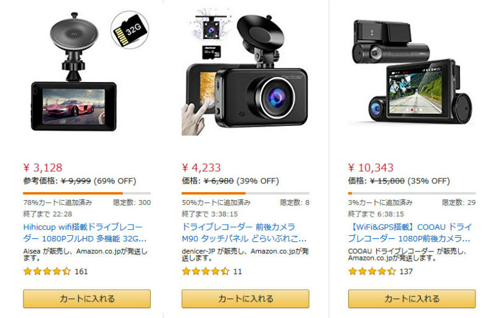Click the 3% claimed deal progress bar
The width and height of the screenshot is (494, 318).
click(412, 193)
